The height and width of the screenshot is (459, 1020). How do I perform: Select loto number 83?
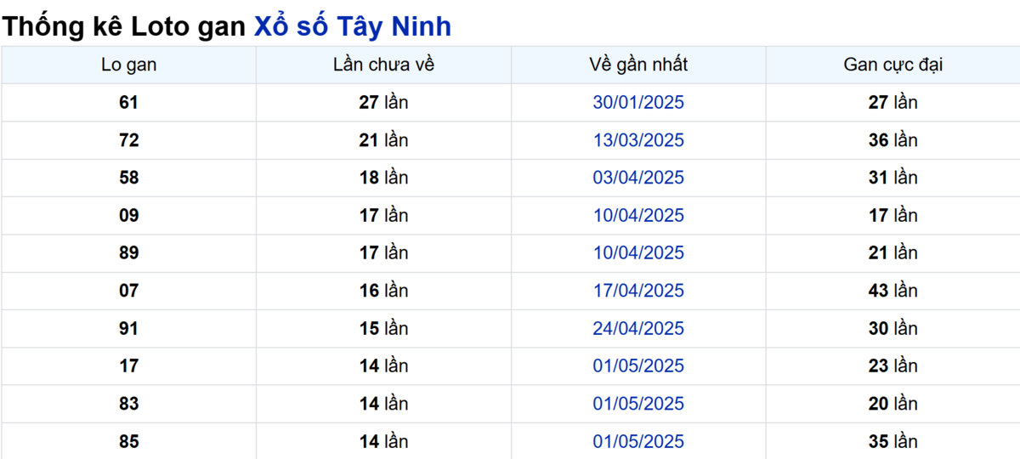tap(129, 404)
